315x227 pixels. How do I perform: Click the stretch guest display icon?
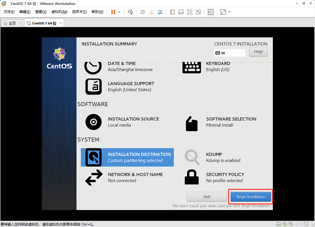tap(223, 12)
